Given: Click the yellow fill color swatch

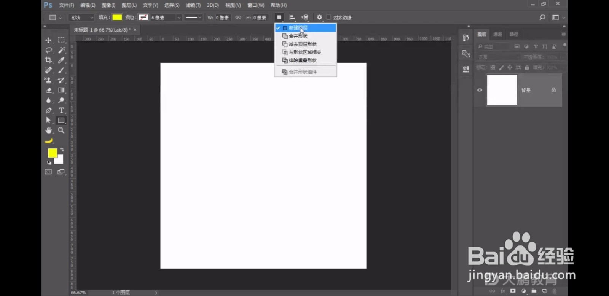Looking at the screenshot, I should tap(117, 18).
